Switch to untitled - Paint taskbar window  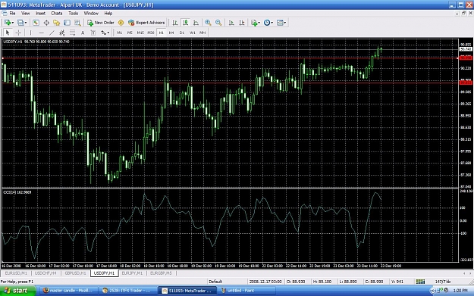246,291
